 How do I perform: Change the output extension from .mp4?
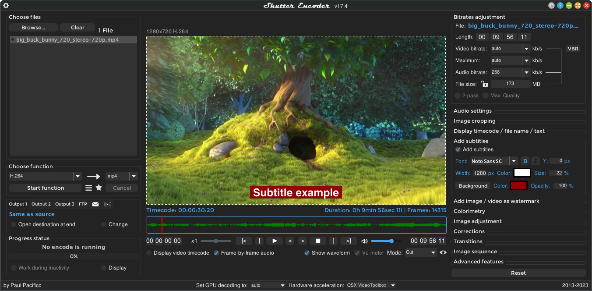pos(134,176)
